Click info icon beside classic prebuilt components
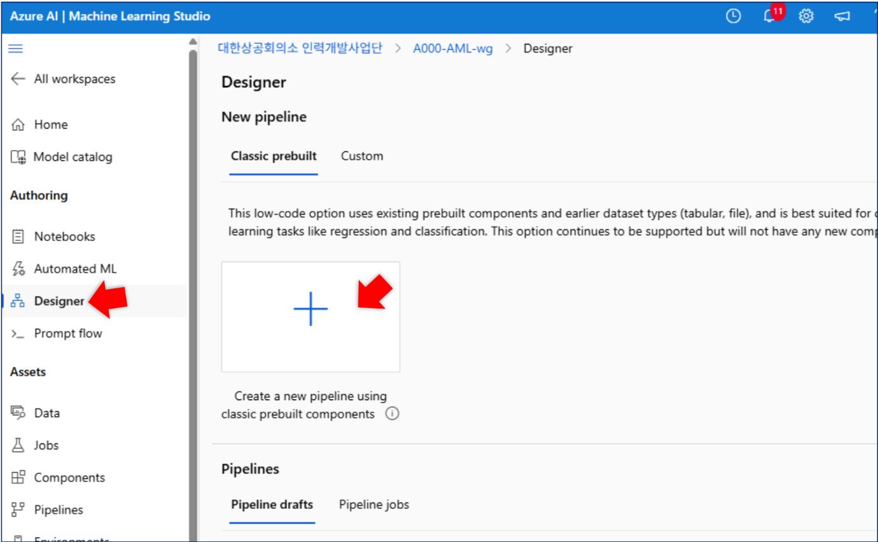This screenshot has width=878, height=542. click(x=393, y=414)
